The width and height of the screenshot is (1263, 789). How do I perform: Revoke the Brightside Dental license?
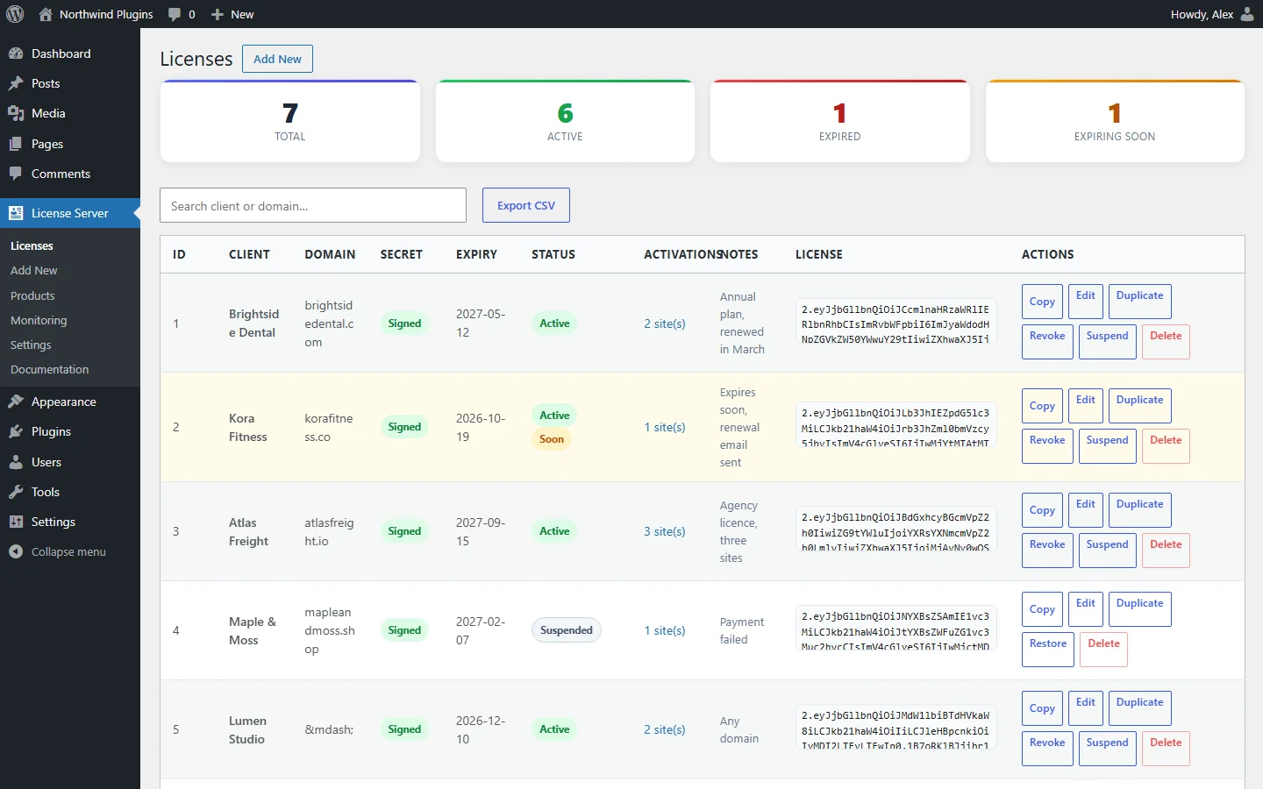pyautogui.click(x=1047, y=341)
